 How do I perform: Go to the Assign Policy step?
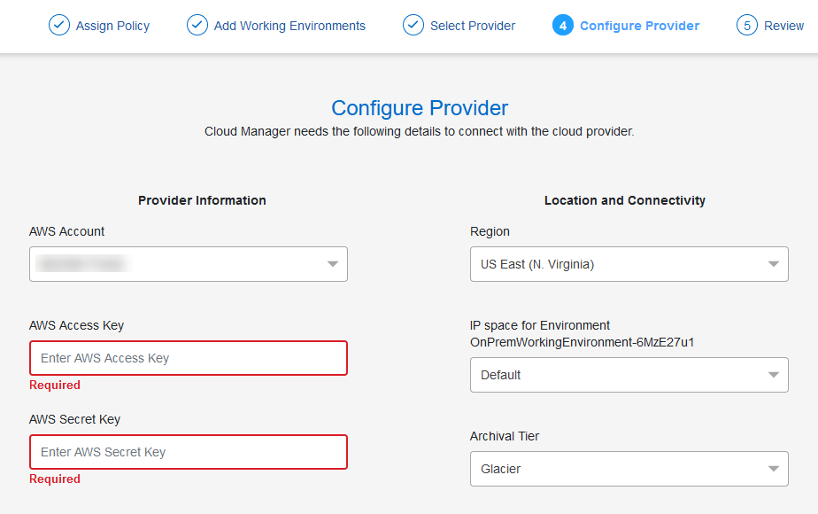(112, 26)
